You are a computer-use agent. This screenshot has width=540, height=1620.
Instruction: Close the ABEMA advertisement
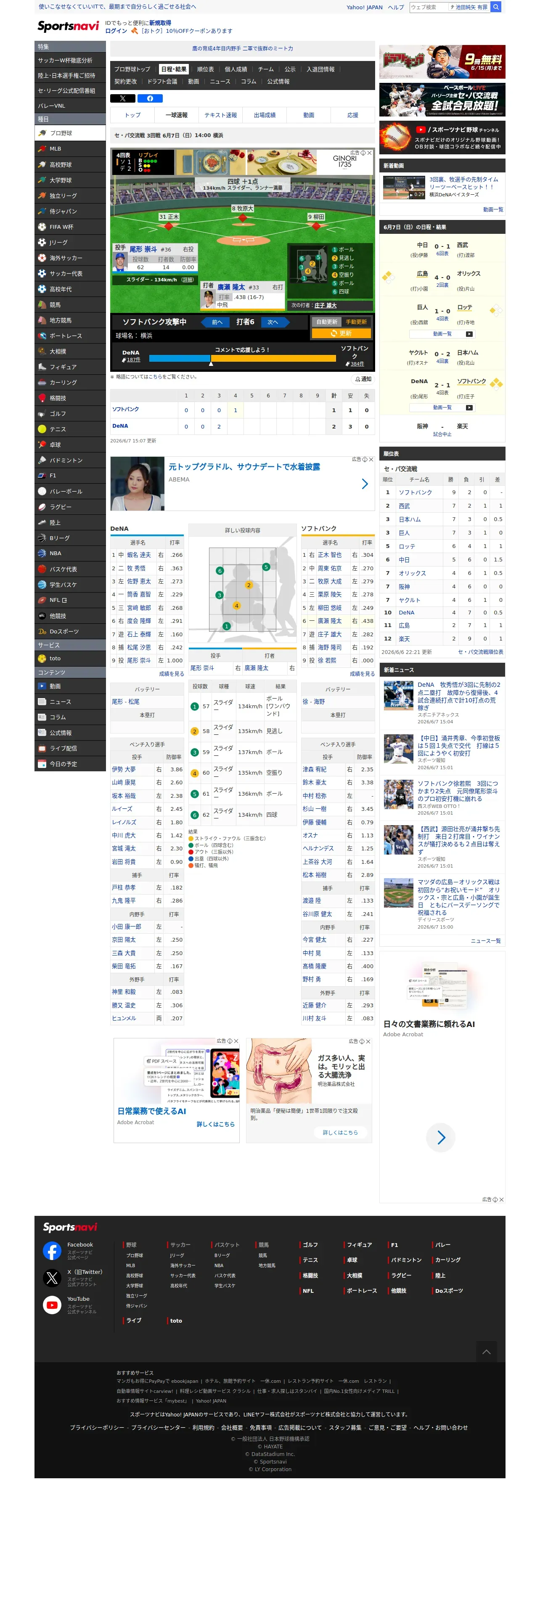[371, 460]
